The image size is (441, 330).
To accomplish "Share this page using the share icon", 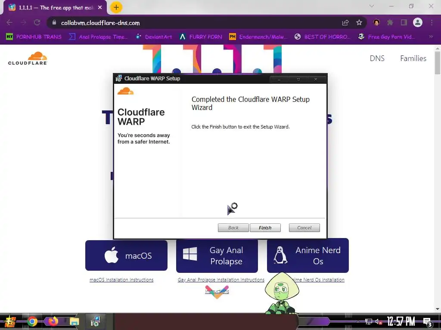I will (345, 23).
